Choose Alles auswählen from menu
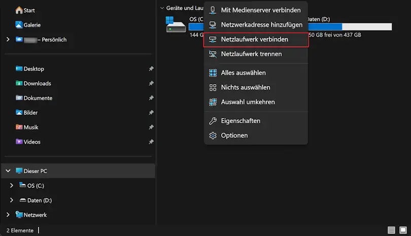The width and height of the screenshot is (411, 236). pyautogui.click(x=256, y=73)
